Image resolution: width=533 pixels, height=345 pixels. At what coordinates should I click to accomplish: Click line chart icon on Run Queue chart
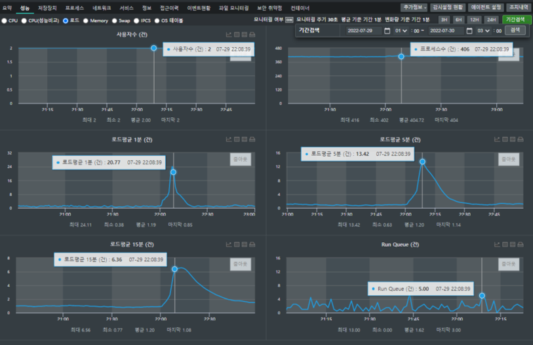[x=497, y=245]
